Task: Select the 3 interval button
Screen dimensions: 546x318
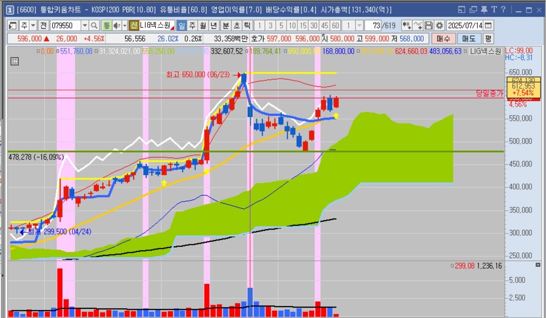Action: [x=270, y=26]
